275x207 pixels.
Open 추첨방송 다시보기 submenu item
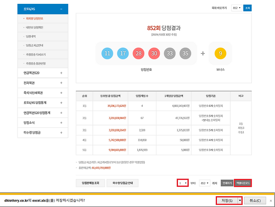[x=36, y=54]
